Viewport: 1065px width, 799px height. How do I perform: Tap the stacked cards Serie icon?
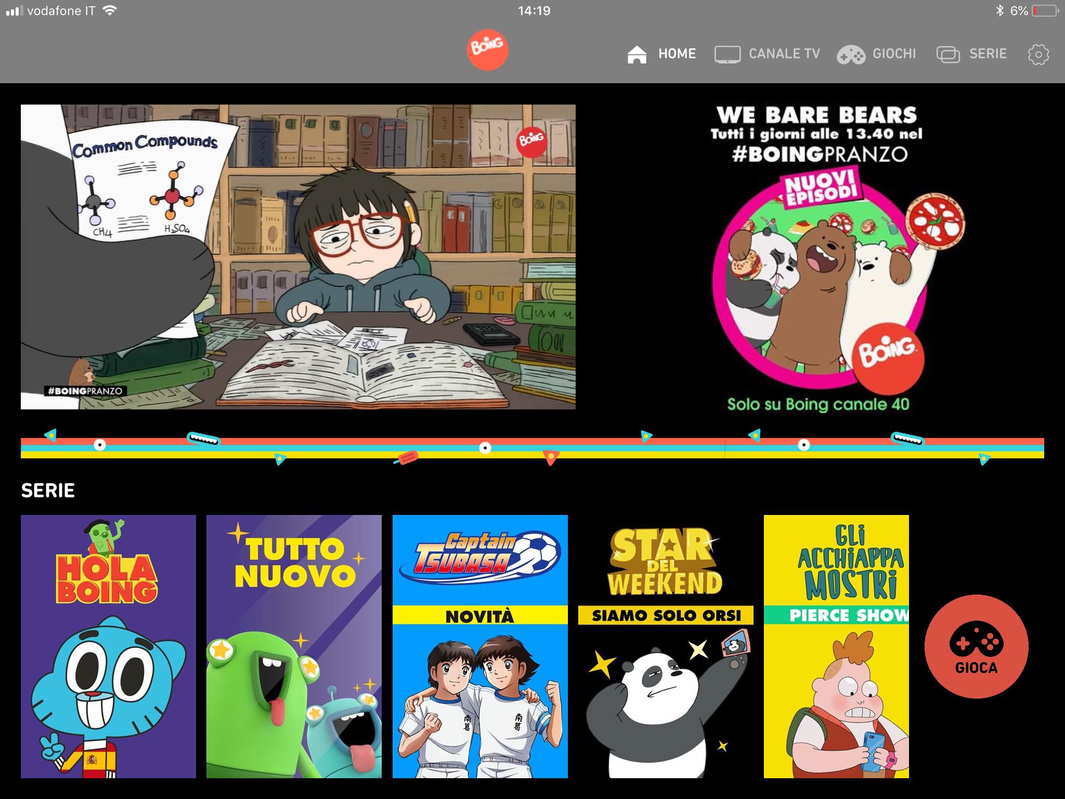coord(948,54)
